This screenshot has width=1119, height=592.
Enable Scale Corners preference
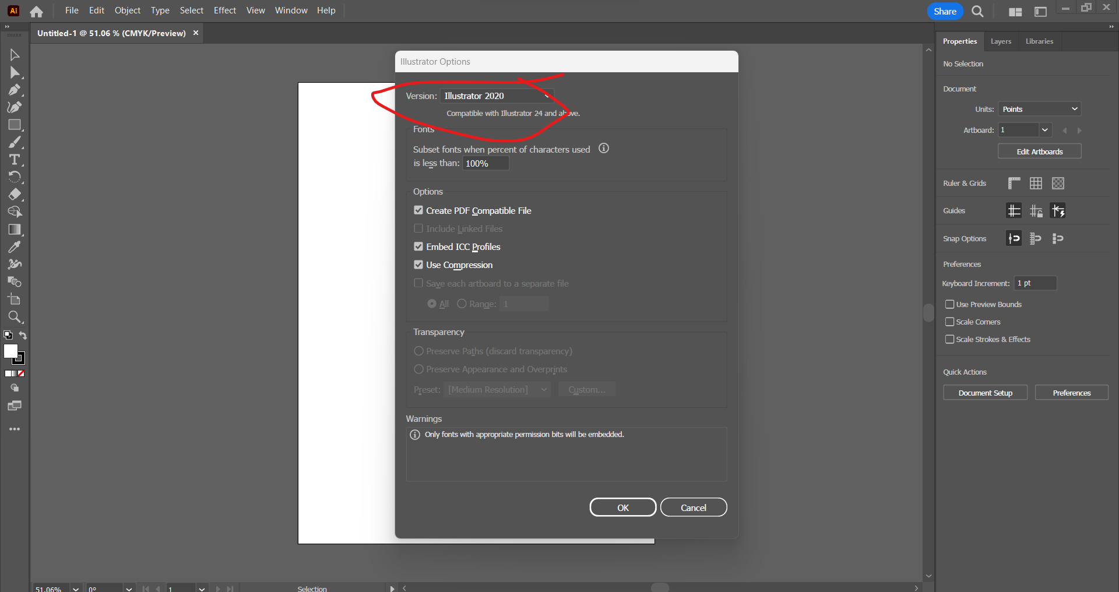pyautogui.click(x=949, y=321)
